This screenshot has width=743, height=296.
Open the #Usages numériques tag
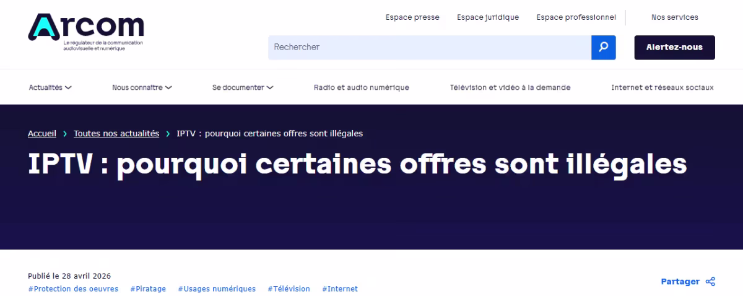coord(217,289)
